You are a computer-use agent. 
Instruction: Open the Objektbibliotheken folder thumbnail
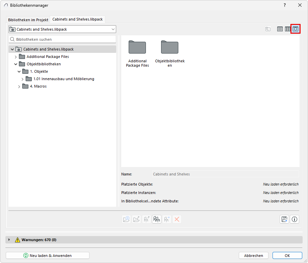170,47
